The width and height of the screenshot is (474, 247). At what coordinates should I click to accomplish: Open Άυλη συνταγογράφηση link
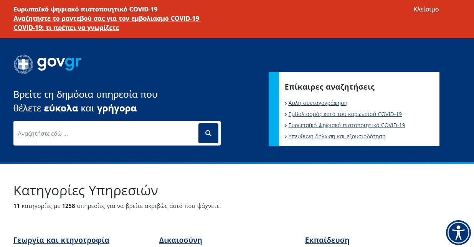point(318,103)
